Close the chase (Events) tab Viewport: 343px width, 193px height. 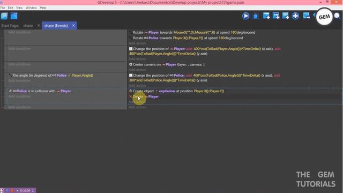(x=73, y=26)
